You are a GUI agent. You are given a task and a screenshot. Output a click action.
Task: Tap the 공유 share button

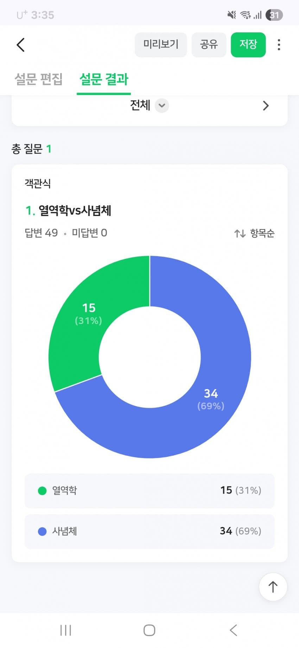(209, 44)
